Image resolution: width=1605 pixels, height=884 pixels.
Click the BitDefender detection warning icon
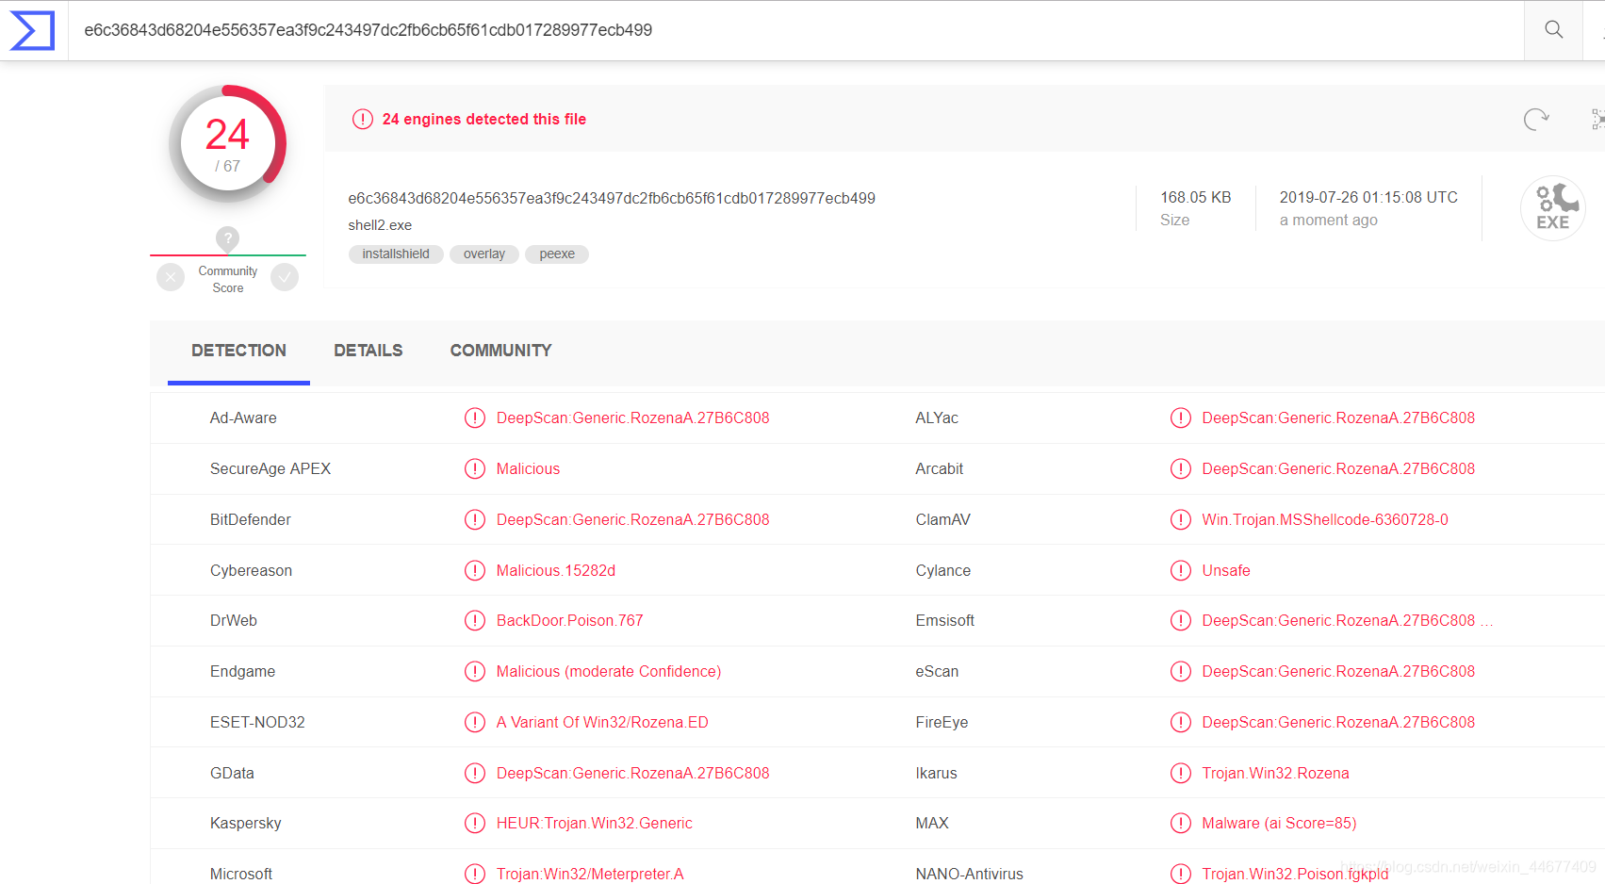[475, 519]
